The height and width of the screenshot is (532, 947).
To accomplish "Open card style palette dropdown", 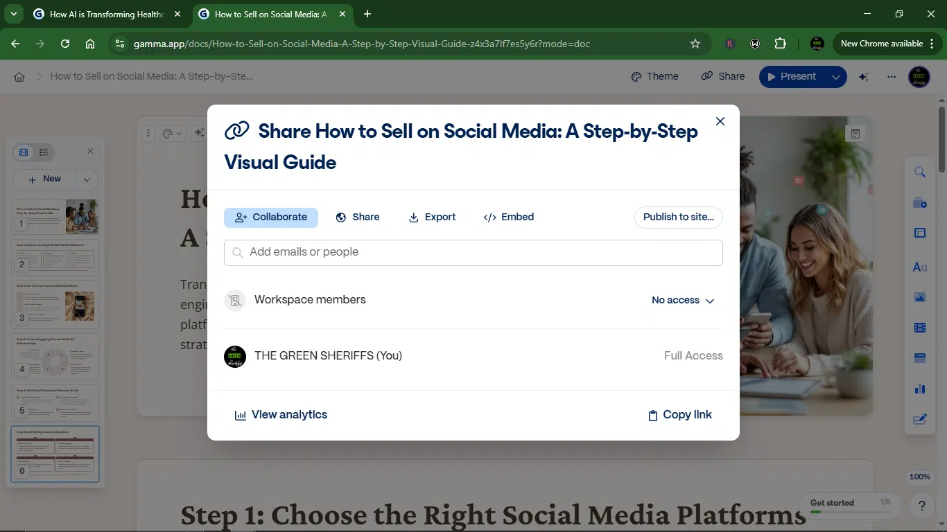I will 171,133.
